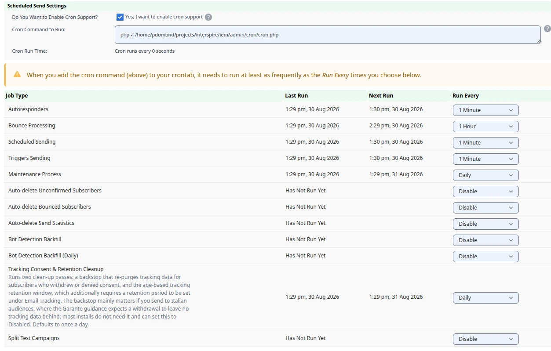Open Run Every dropdown for Autoresponders
Image resolution: width=551 pixels, height=351 pixels.
pos(485,110)
